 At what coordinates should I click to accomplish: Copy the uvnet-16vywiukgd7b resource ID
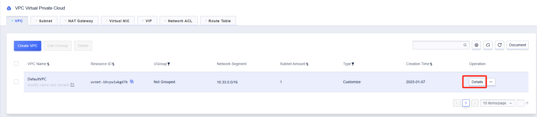[132, 82]
